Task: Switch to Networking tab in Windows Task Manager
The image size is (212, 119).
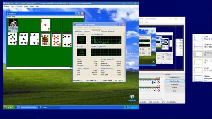Action: [105, 31]
